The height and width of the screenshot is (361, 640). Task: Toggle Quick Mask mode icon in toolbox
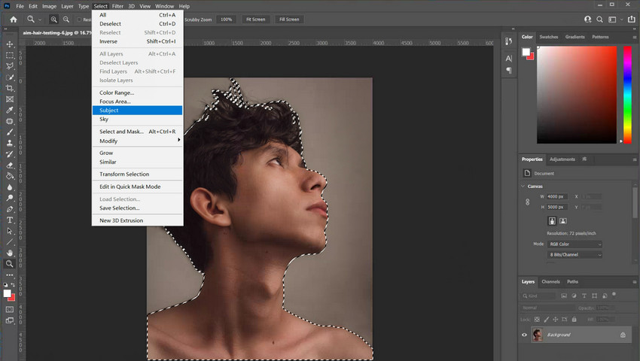[10, 310]
